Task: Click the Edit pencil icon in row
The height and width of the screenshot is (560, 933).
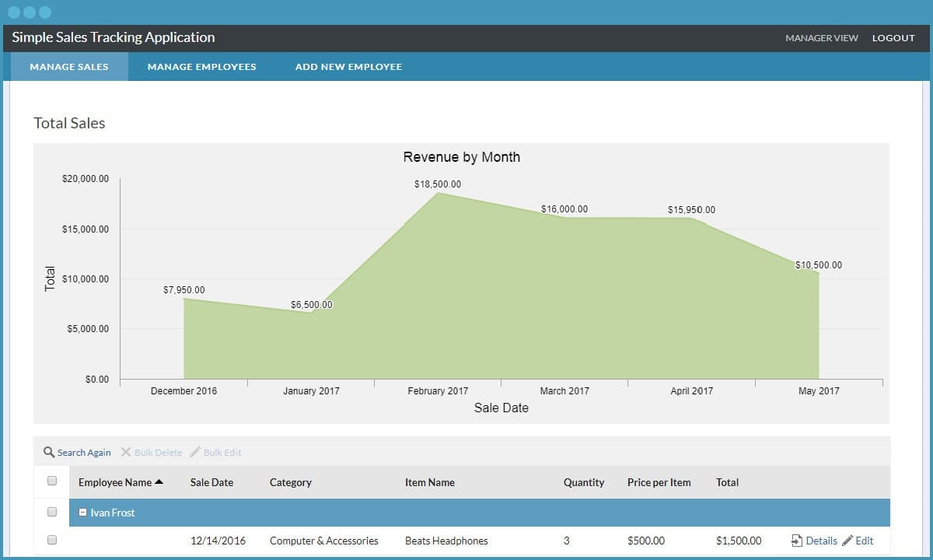Action: (x=847, y=541)
